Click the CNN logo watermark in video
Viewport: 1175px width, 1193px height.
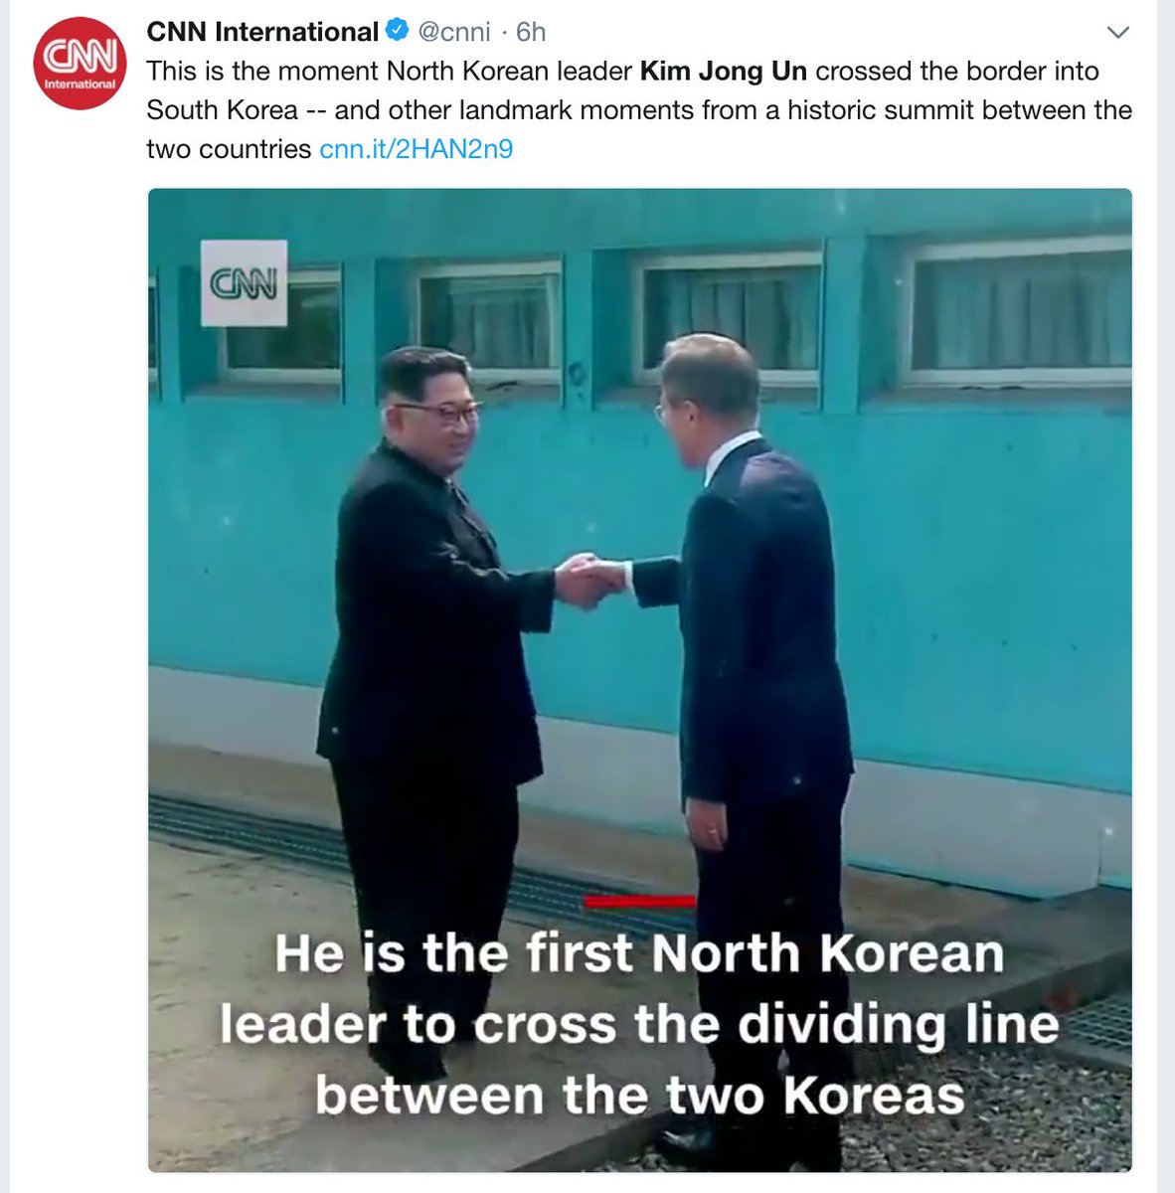(x=244, y=283)
